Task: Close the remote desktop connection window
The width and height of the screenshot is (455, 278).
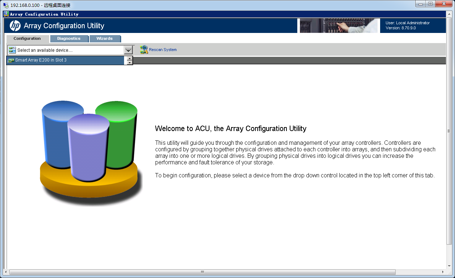Action: pyautogui.click(x=444, y=4)
